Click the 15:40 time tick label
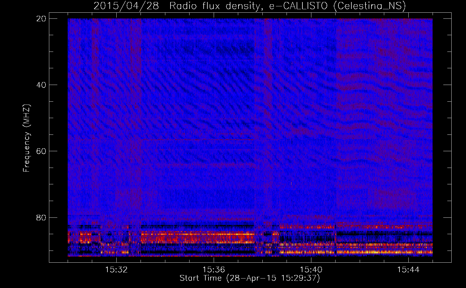The height and width of the screenshot is (288, 466). coord(311,270)
